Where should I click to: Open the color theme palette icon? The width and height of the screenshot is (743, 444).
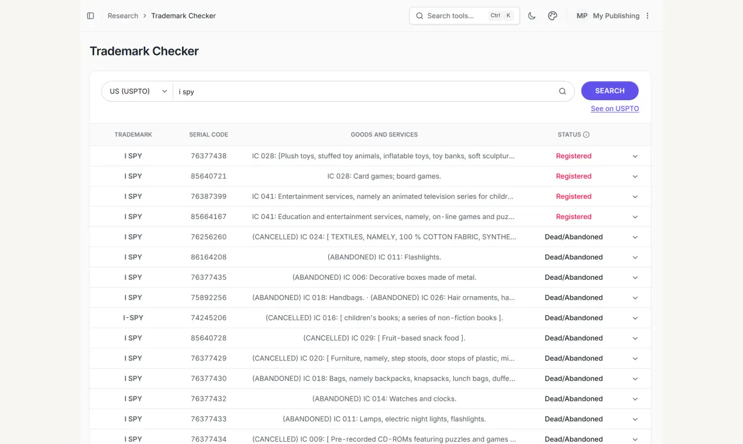click(x=552, y=16)
